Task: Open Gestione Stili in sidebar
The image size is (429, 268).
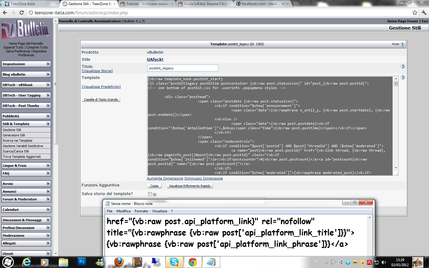Action: [x=12, y=130]
